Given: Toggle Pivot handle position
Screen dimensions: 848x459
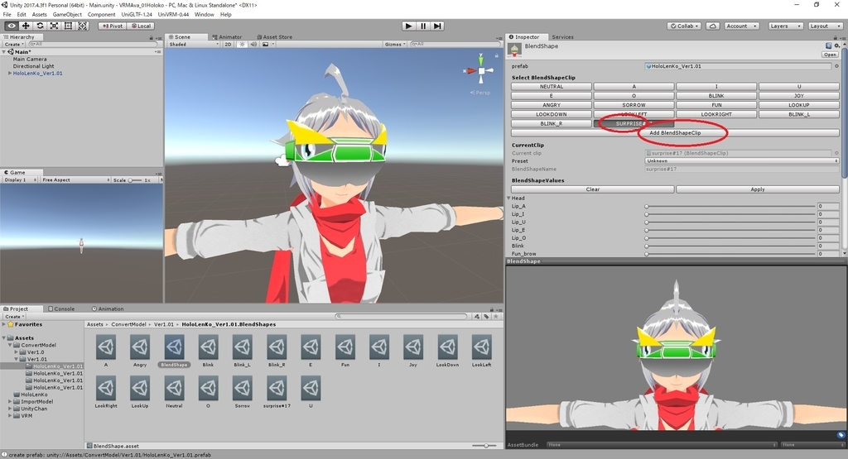Looking at the screenshot, I should pos(112,26).
